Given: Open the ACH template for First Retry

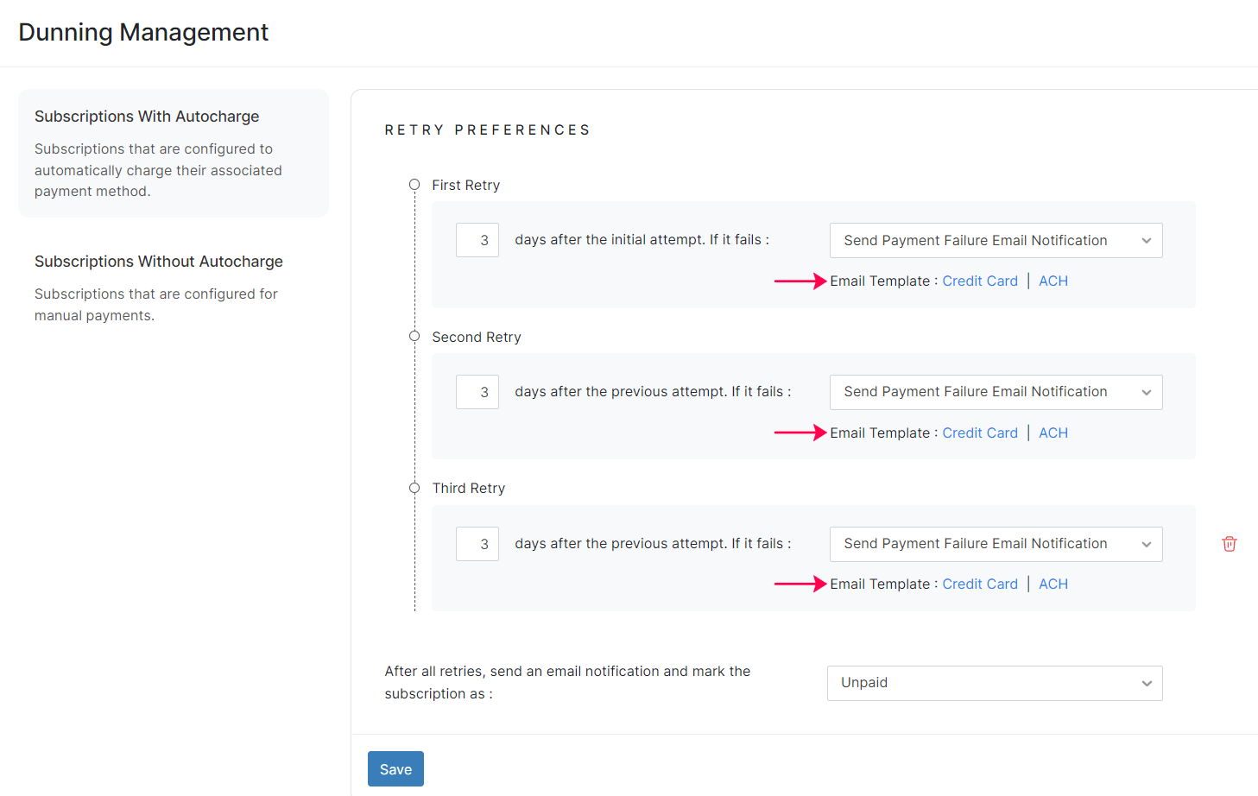Looking at the screenshot, I should 1053,281.
